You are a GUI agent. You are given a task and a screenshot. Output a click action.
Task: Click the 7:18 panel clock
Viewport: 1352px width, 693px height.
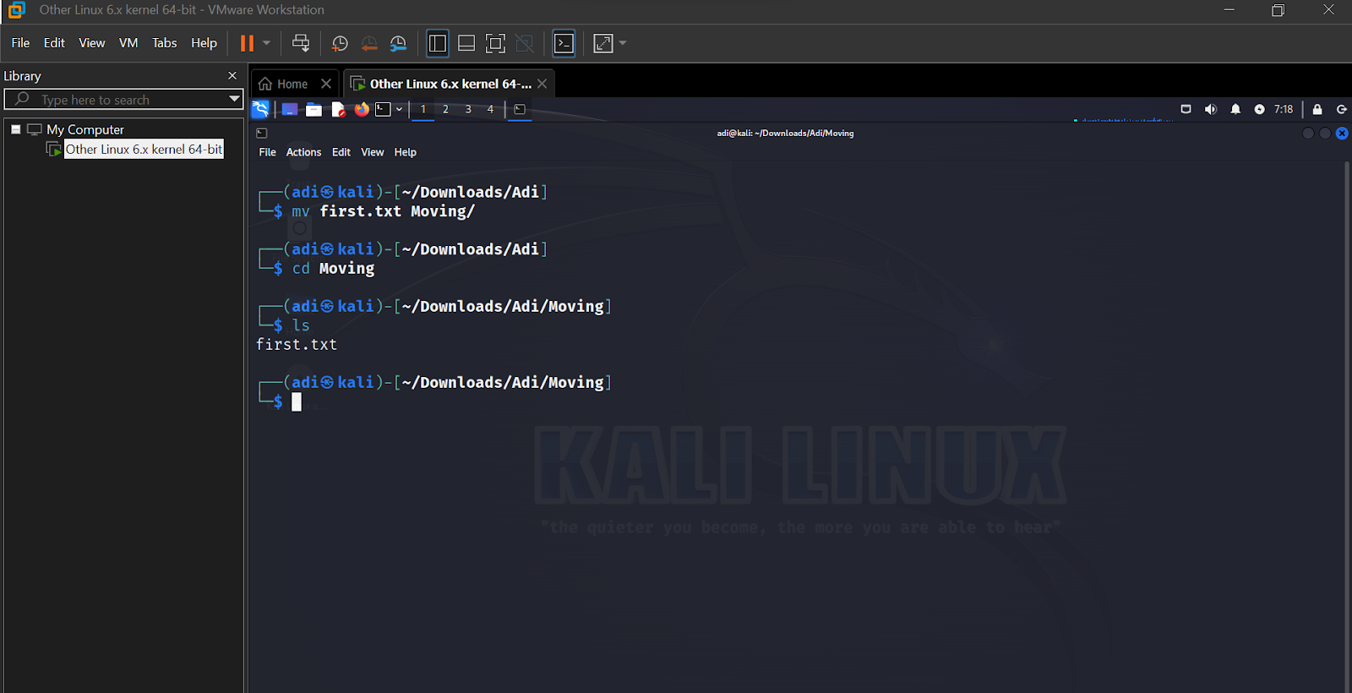point(1284,109)
